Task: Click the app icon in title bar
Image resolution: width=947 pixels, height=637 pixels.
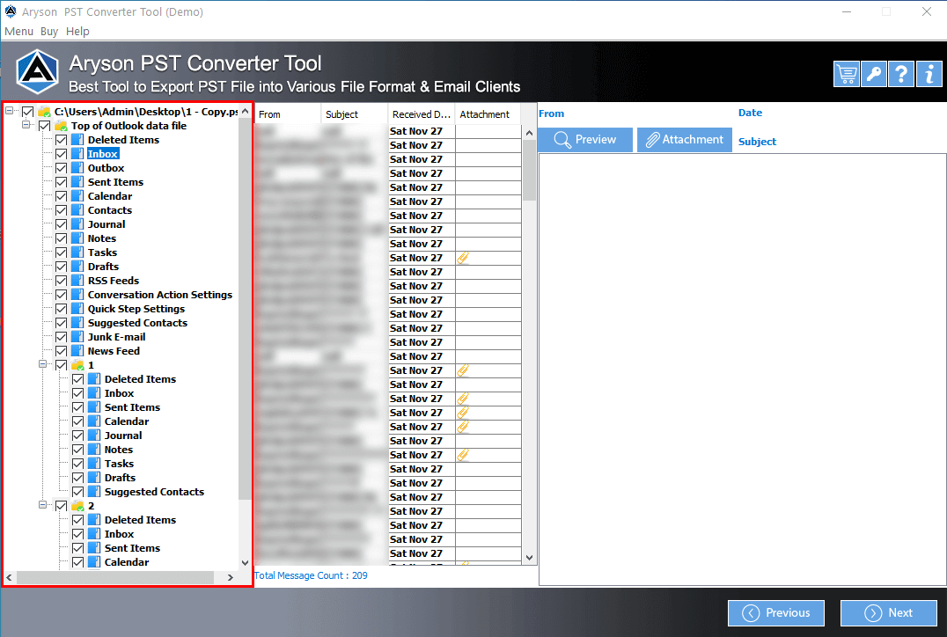Action: point(11,11)
